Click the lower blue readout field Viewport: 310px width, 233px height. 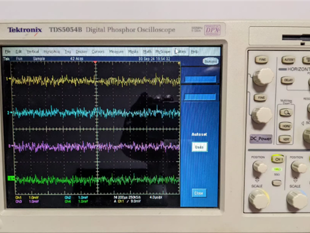coord(200,97)
